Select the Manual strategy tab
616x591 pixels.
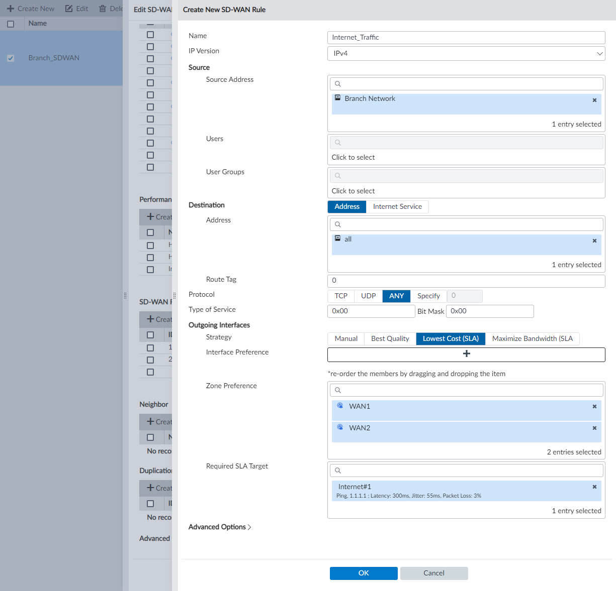pyautogui.click(x=345, y=338)
